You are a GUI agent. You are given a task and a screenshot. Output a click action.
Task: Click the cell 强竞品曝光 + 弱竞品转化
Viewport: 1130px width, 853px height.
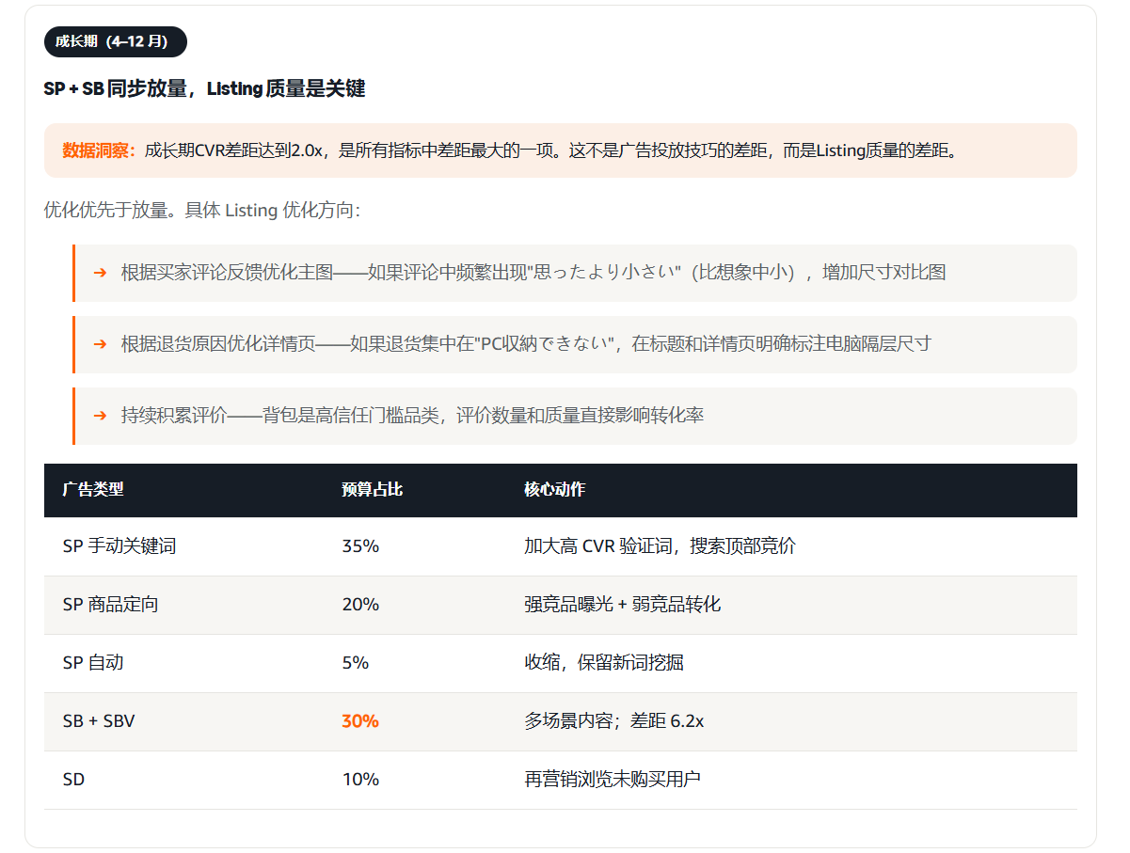[x=623, y=605]
